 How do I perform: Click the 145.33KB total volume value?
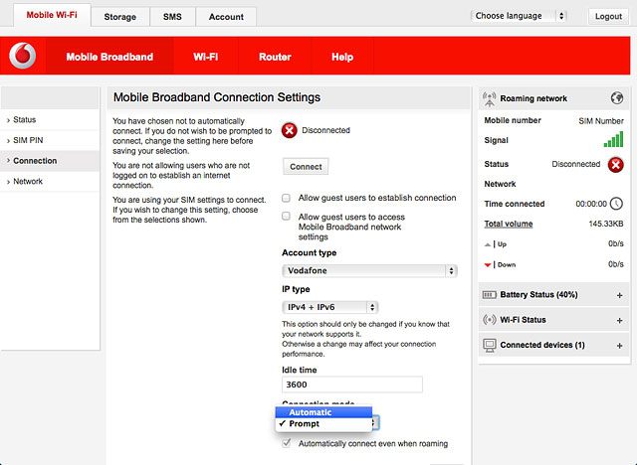click(606, 224)
